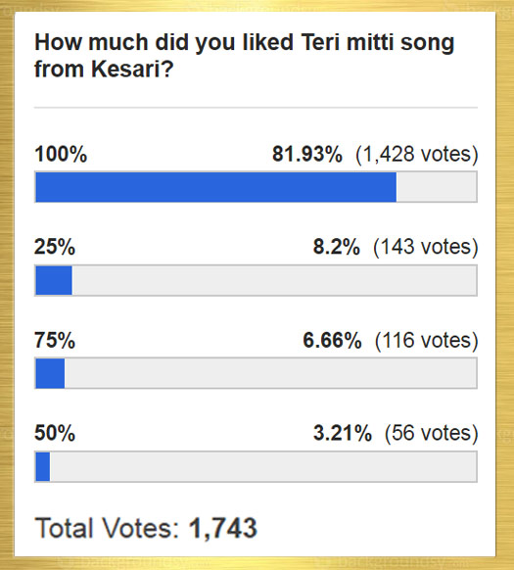This screenshot has width=514, height=570.
Task: Click the 81.93% result percentage text
Action: [x=307, y=154]
